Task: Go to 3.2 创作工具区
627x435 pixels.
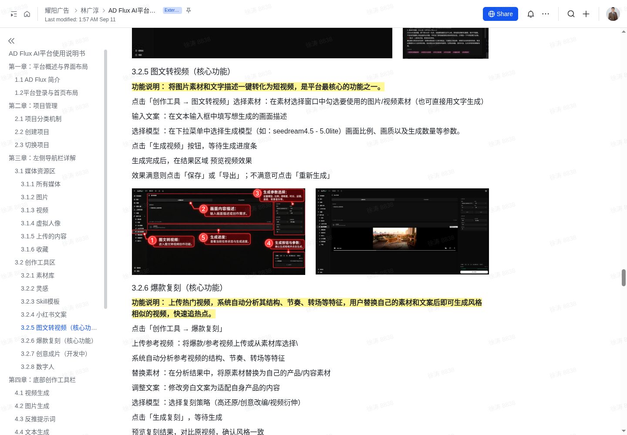Action: click(35, 262)
